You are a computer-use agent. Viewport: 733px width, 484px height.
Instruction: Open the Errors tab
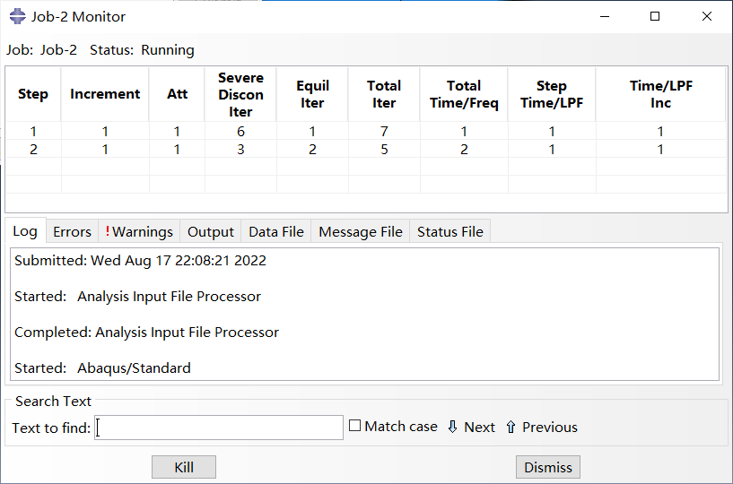[72, 232]
